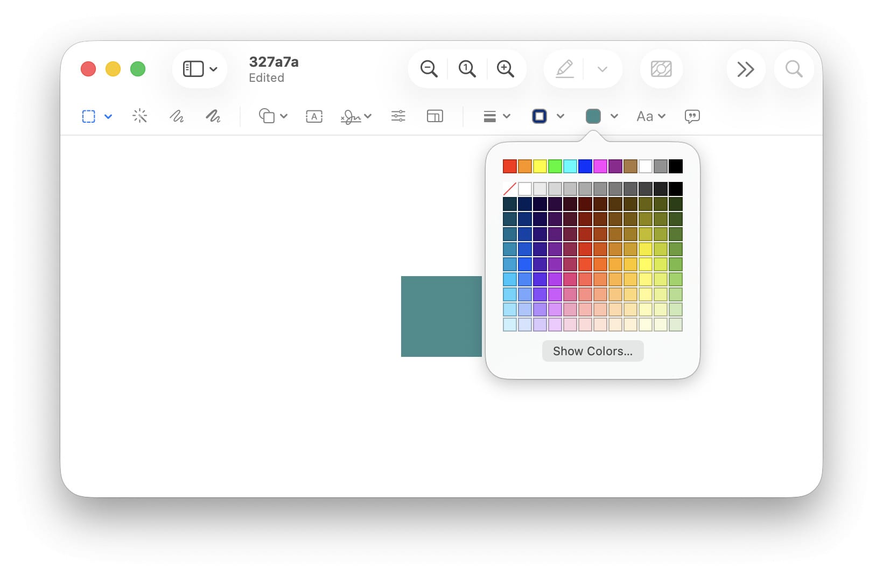This screenshot has height=577, width=883.
Task: Close the window with the red button
Action: (x=88, y=69)
